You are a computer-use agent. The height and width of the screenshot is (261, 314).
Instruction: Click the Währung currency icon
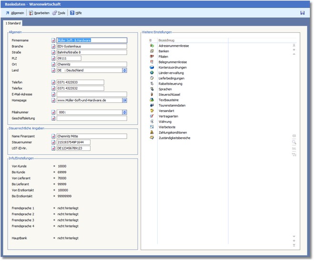click(x=152, y=121)
